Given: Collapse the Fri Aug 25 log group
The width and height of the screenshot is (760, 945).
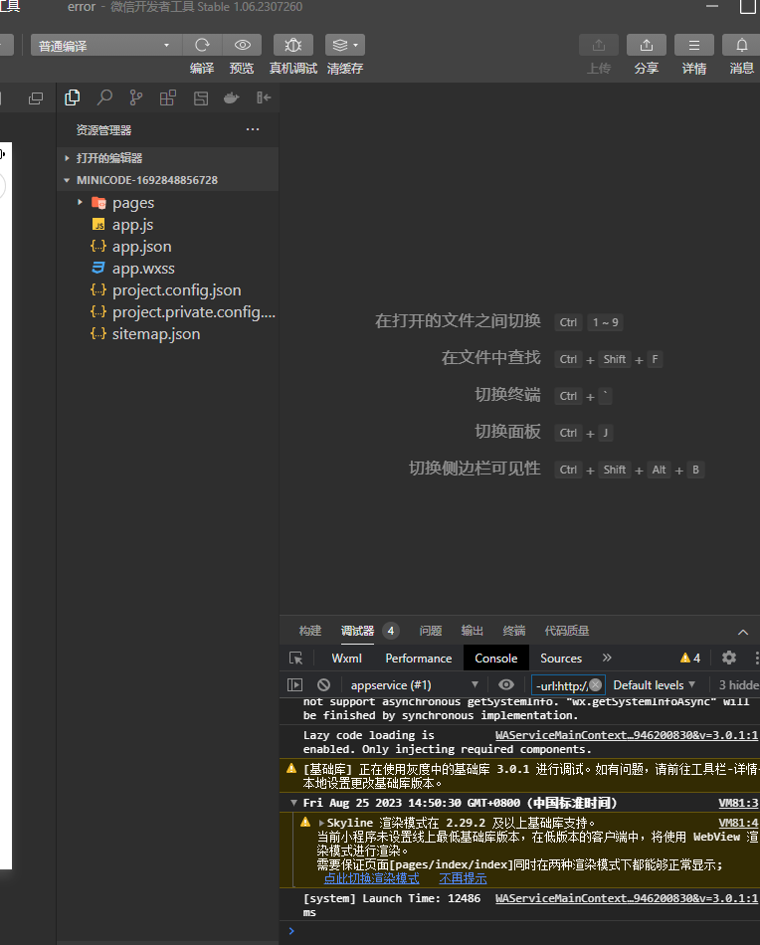Looking at the screenshot, I should (x=293, y=803).
